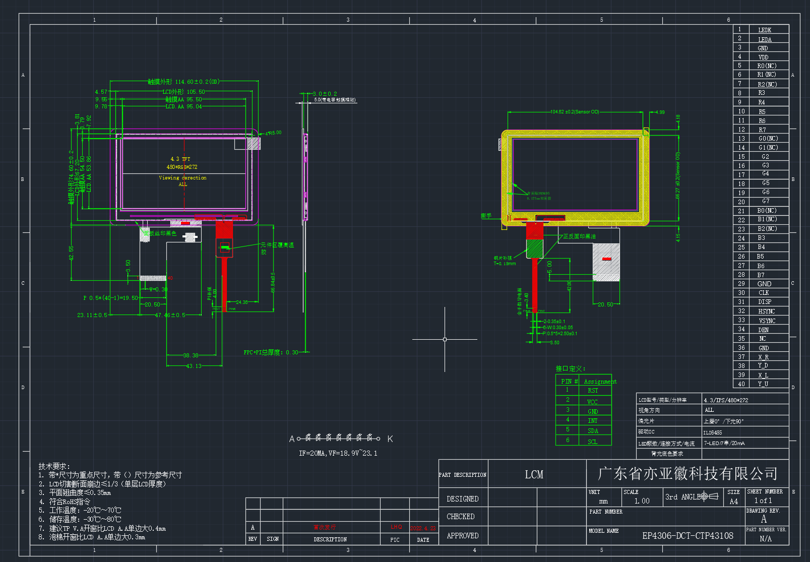
Task: Click the "LEDK" pin 1 label
Action: 765,30
